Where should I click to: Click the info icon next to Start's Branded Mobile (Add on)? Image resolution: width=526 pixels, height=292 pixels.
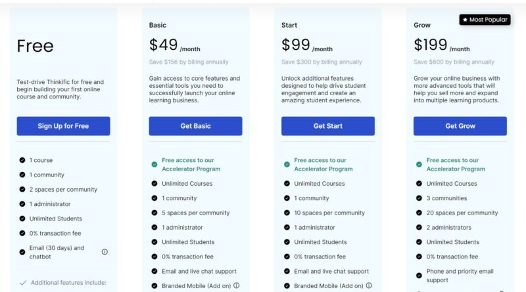click(369, 285)
